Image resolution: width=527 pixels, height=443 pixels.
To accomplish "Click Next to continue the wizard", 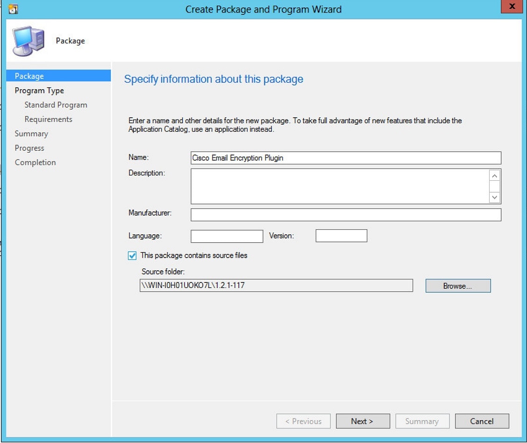I will 363,421.
